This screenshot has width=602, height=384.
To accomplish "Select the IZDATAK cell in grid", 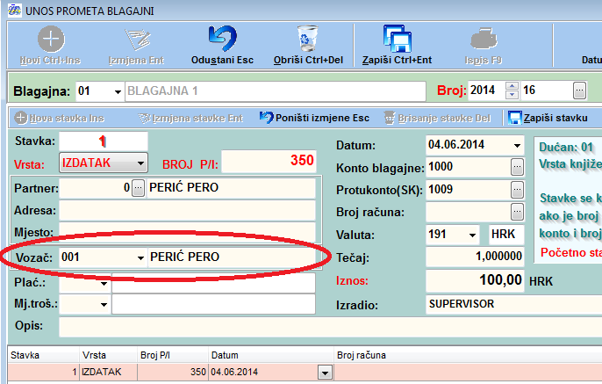I will (108, 372).
